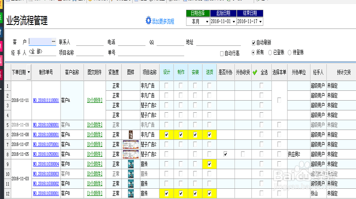Open the banner thumbnail in row 7
Screen dimensions: 356x199
pyautogui.click(x=130, y=144)
